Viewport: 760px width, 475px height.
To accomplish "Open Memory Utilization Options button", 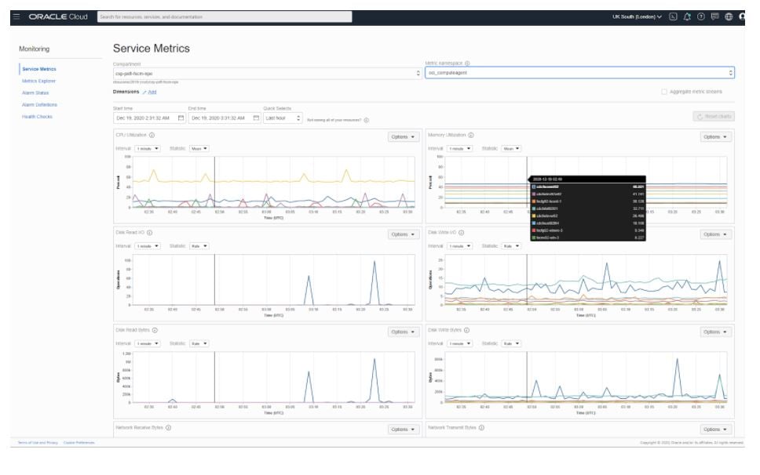I will click(715, 137).
